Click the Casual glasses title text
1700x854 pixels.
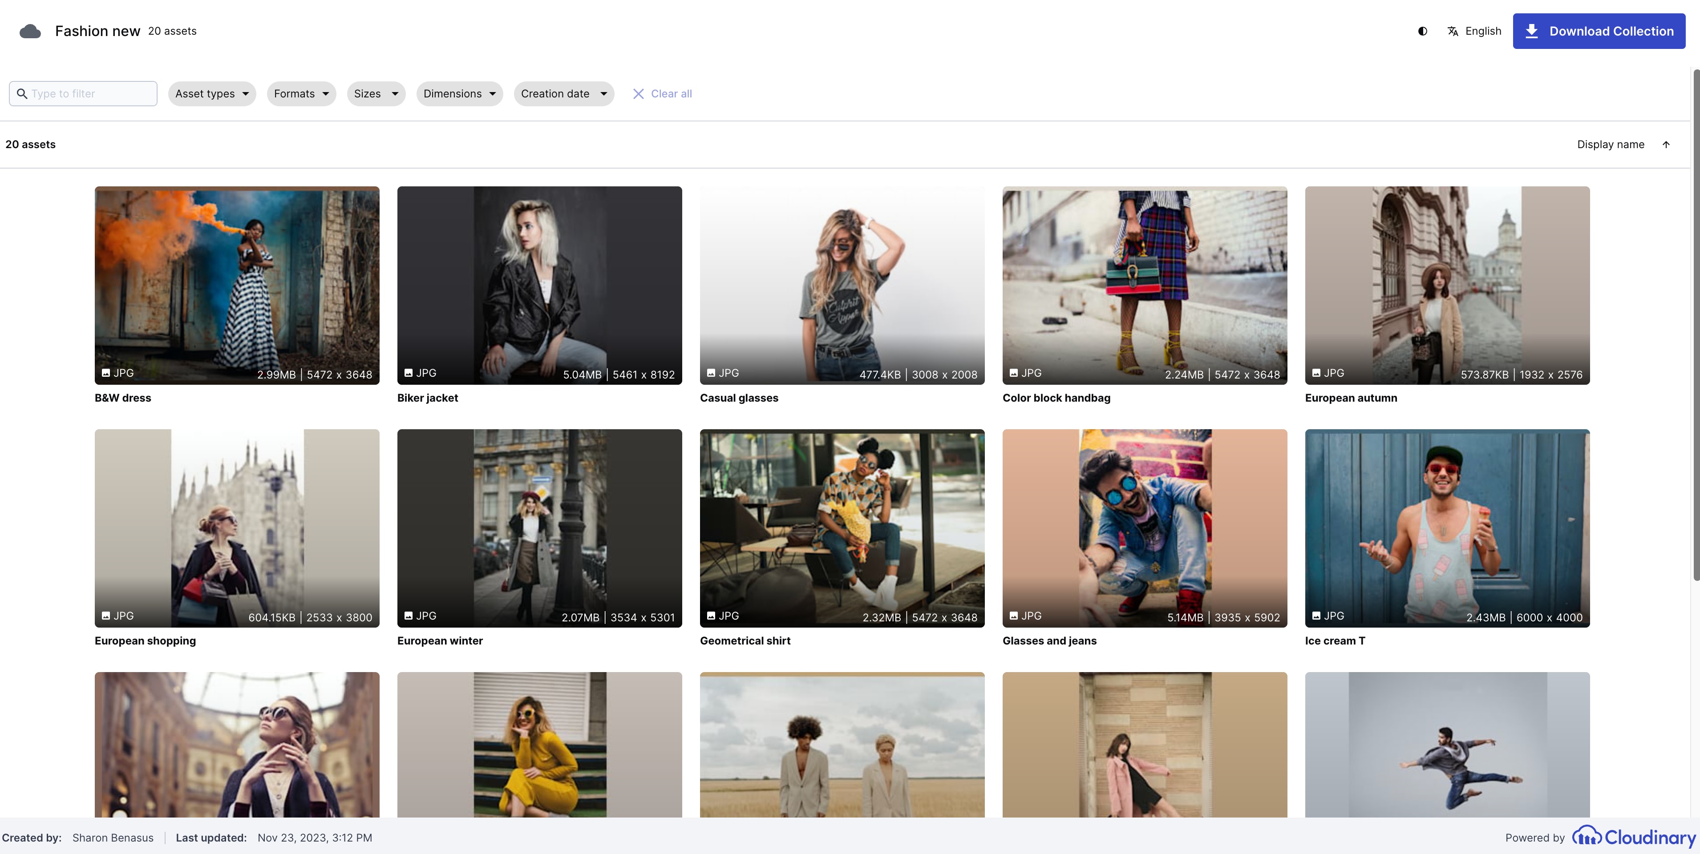[739, 398]
